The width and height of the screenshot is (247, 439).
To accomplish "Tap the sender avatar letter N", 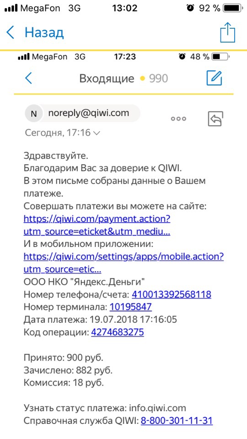I will [33, 113].
